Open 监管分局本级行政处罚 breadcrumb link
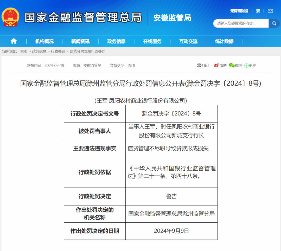Image resolution: width=281 pixels, height=251 pixels. 87,52
